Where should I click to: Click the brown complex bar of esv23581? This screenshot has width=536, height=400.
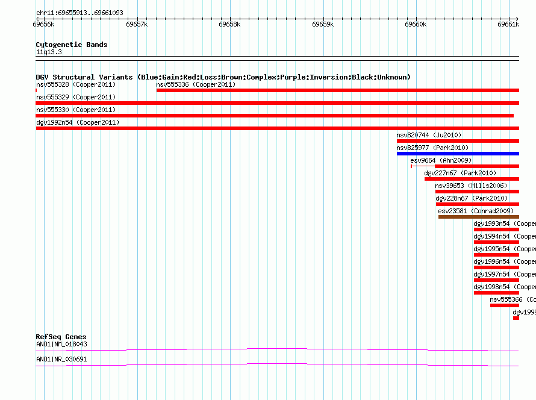click(x=479, y=217)
